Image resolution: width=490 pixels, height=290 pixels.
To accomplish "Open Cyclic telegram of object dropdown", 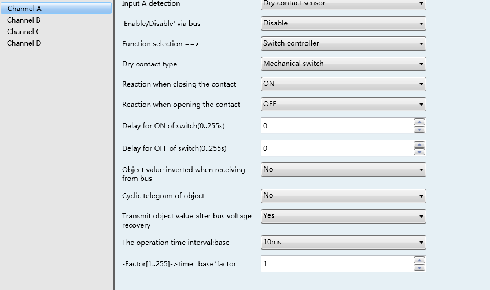I will tap(344, 196).
